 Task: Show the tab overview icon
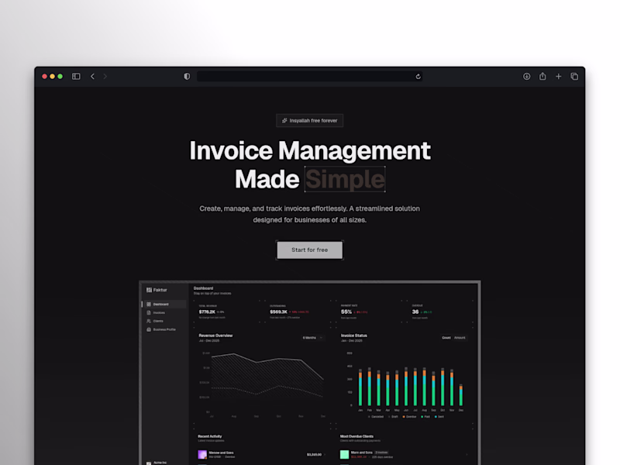(x=574, y=76)
